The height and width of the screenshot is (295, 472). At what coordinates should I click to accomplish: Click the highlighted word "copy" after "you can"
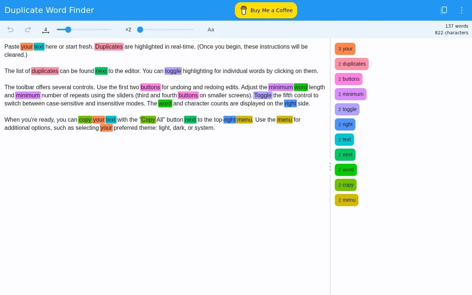[85, 119]
